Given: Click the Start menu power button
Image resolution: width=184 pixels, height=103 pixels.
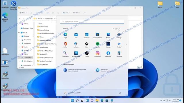Looking at the screenshot, I should click(x=120, y=93).
